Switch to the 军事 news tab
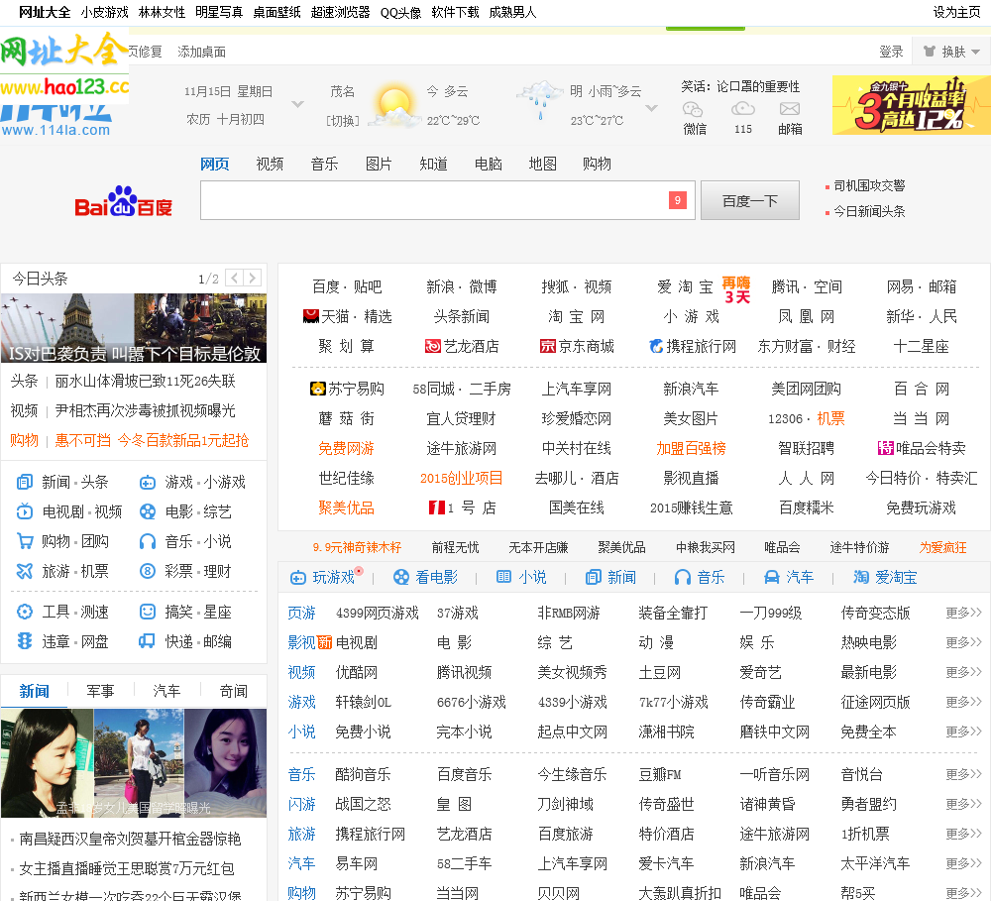991x901 pixels. pos(100,691)
